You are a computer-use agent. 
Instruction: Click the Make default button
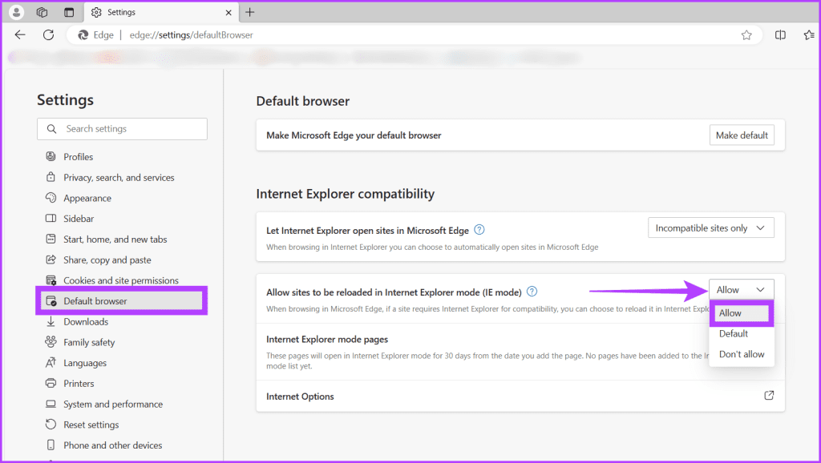(x=742, y=135)
